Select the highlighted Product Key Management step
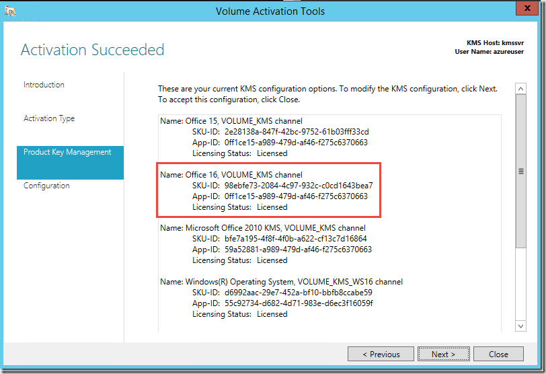 coord(67,152)
